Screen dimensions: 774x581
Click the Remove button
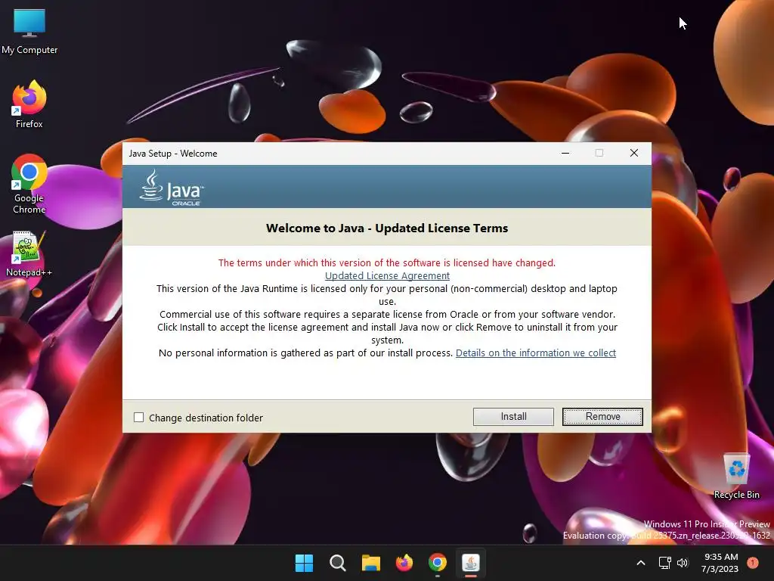click(602, 417)
